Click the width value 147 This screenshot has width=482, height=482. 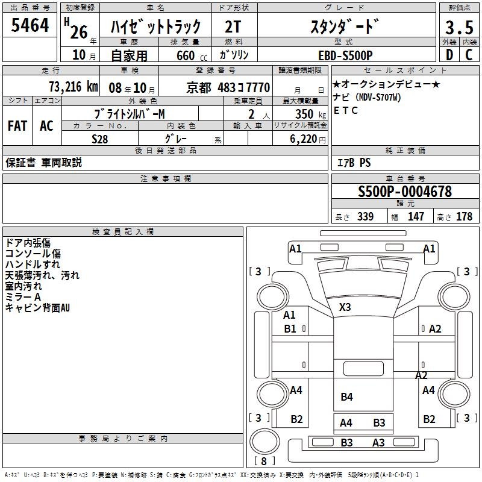pyautogui.click(x=416, y=216)
